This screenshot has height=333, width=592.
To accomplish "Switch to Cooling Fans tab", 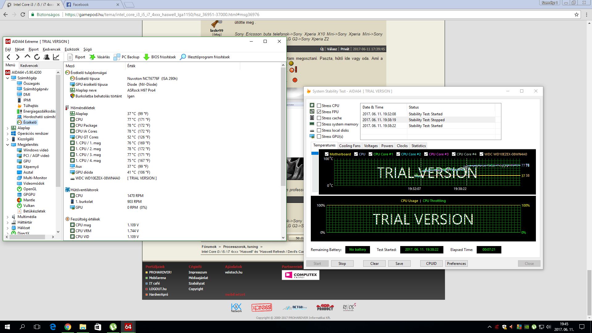I will pyautogui.click(x=350, y=146).
